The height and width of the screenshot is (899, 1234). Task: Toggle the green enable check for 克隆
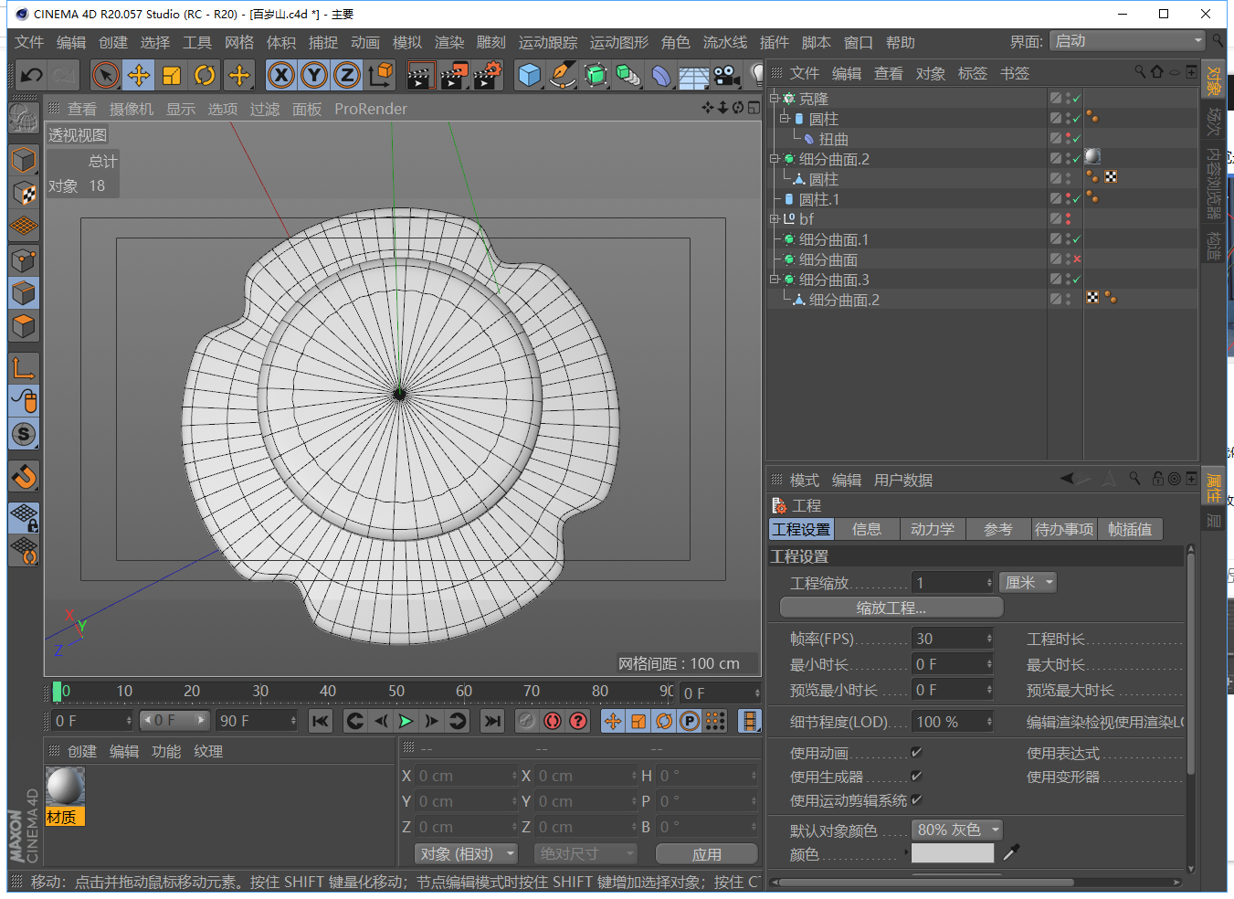coord(1076,99)
